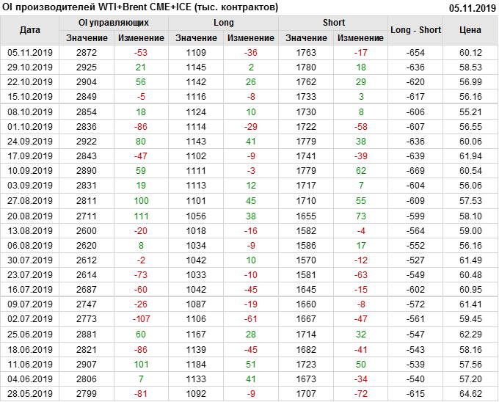Viewport: 499px width, 402px height.
Task: Click the "Дата" column header
Action: 30,30
